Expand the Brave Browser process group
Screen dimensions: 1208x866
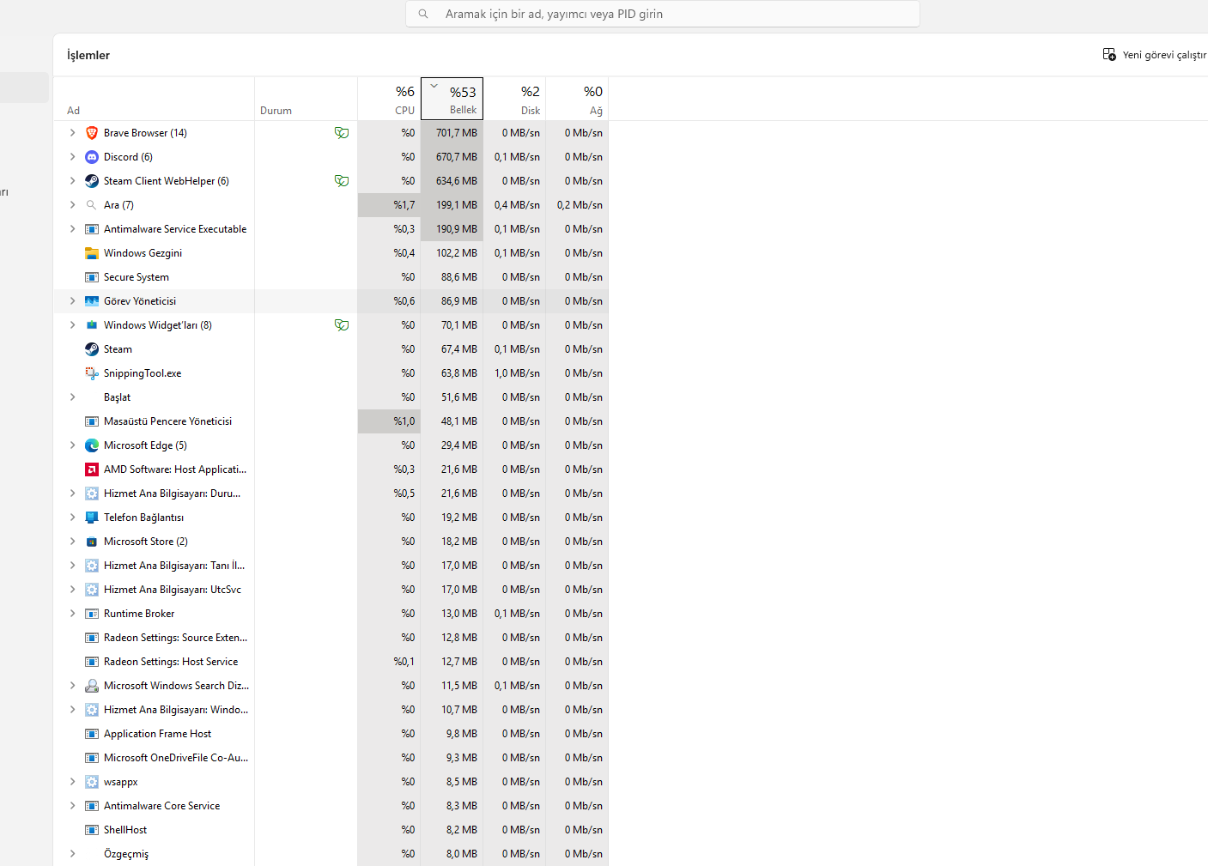(72, 133)
